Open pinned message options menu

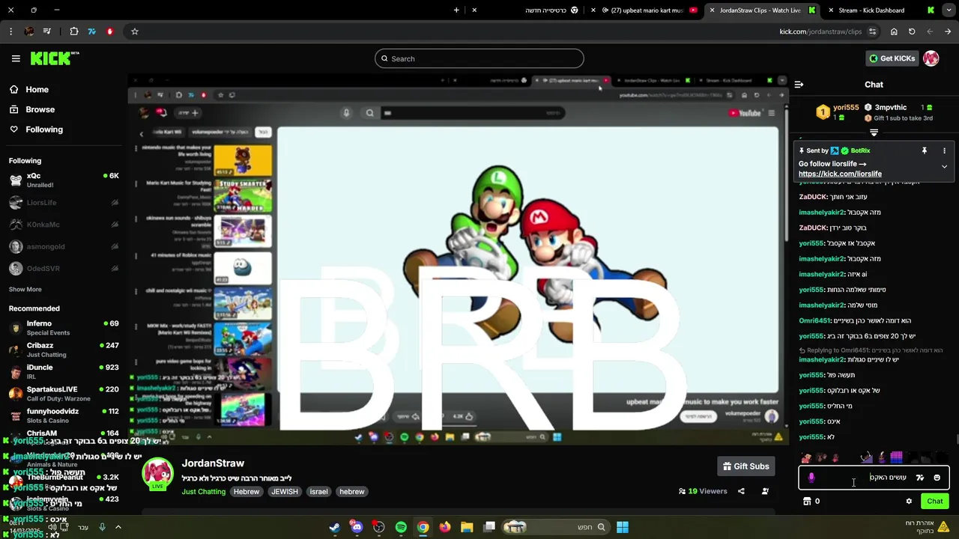(x=944, y=150)
